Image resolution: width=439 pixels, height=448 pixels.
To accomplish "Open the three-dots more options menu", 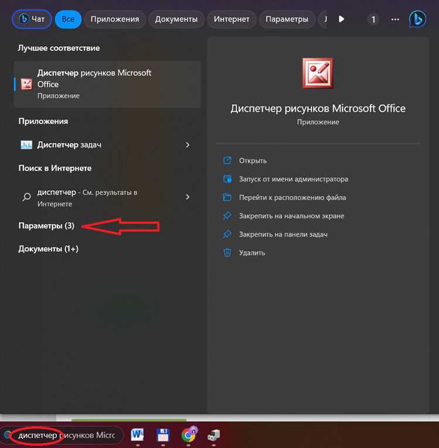I will (x=395, y=19).
